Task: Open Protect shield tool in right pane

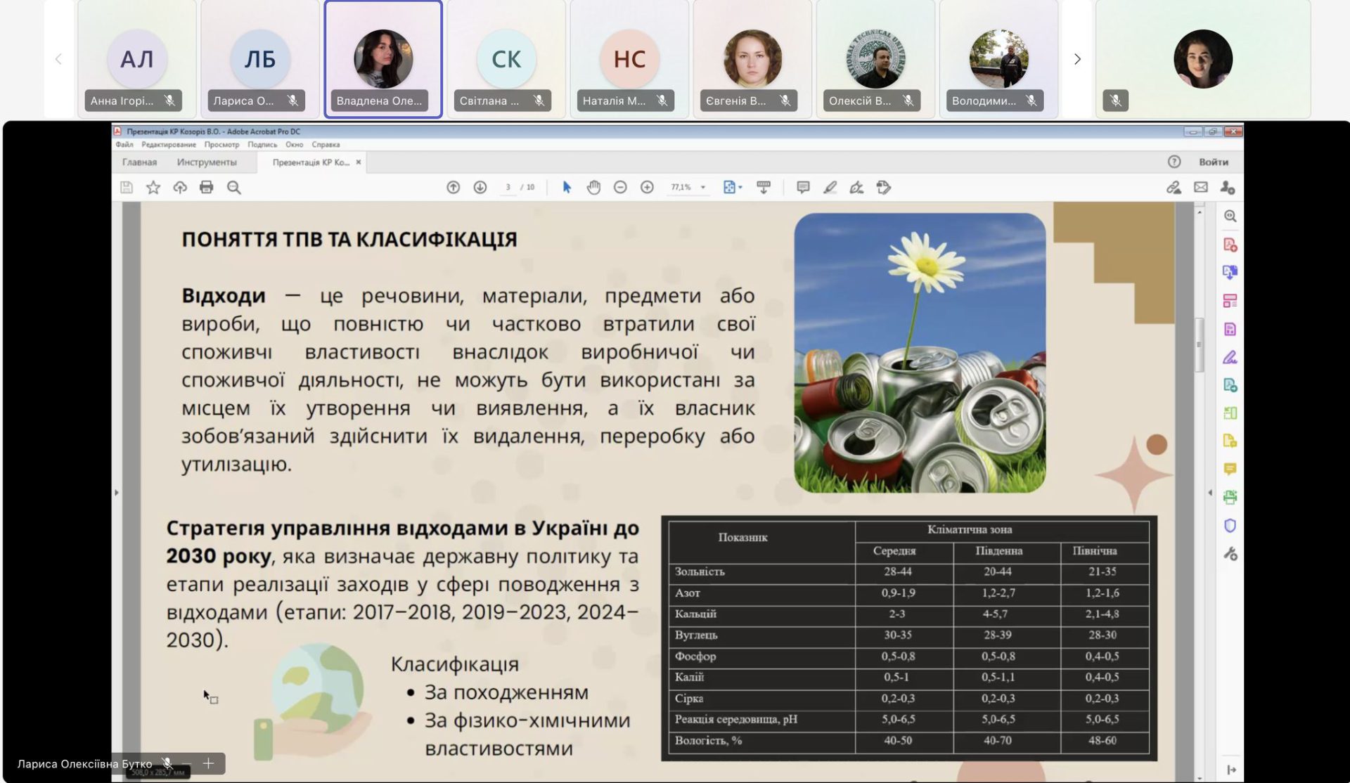Action: tap(1229, 525)
